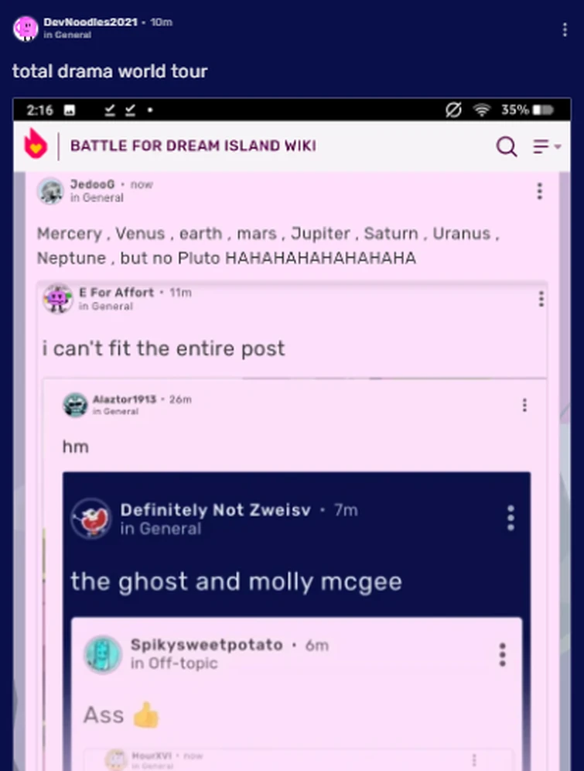The image size is (584, 771).
Task: Open the wiki search magnifier icon
Action: click(x=507, y=146)
